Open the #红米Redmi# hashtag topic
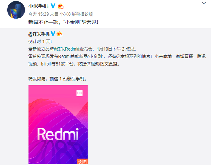This screenshot has width=211, height=165. click(66, 49)
